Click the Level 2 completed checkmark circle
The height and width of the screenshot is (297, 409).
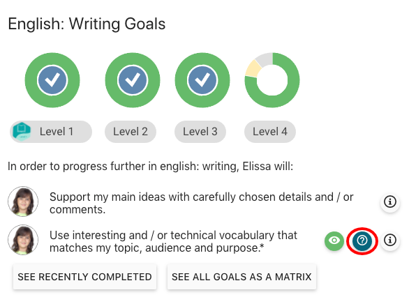tap(133, 80)
